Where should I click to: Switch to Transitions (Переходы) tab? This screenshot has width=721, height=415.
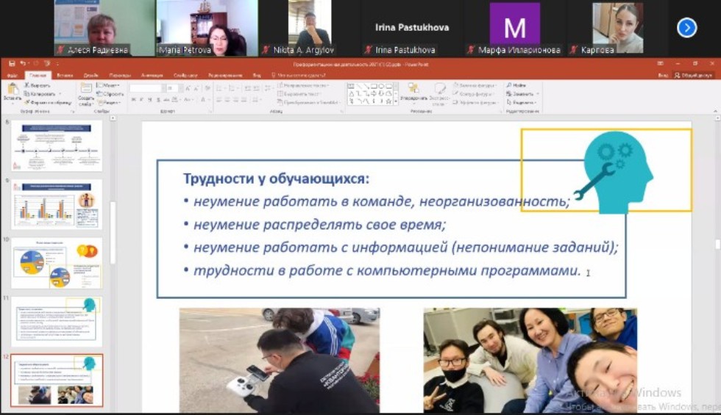click(x=120, y=75)
